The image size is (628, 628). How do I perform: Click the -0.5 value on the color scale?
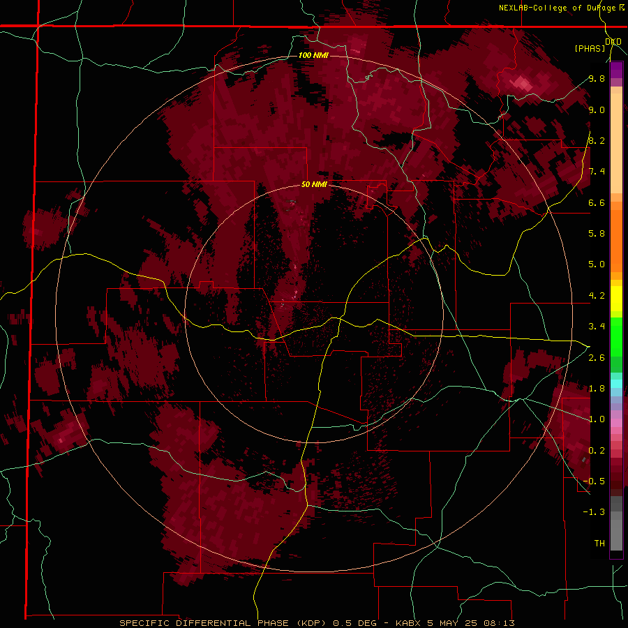click(x=594, y=481)
